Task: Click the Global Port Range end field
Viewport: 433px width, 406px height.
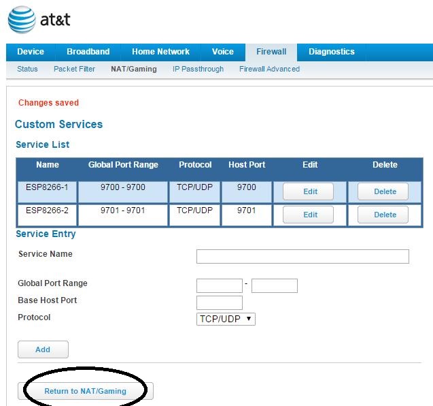Action: [275, 286]
